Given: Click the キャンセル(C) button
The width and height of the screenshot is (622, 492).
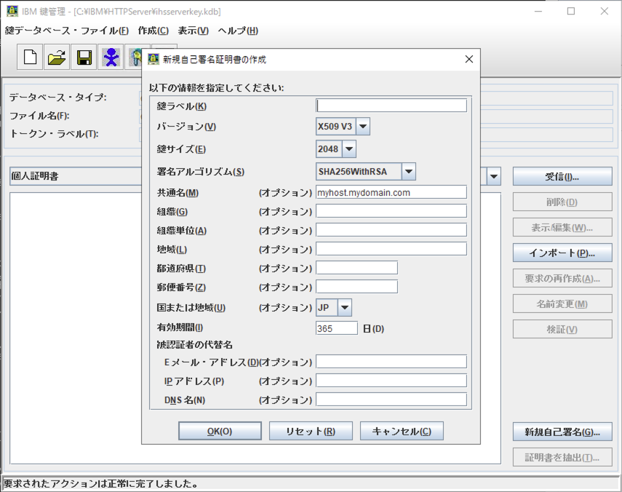Looking at the screenshot, I should pyautogui.click(x=402, y=431).
